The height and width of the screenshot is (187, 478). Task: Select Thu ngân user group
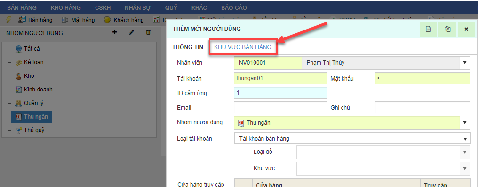point(32,117)
